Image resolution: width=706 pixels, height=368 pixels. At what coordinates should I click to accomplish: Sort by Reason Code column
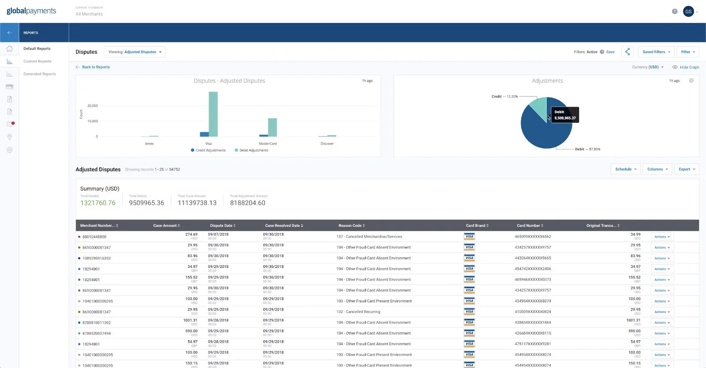pos(352,226)
